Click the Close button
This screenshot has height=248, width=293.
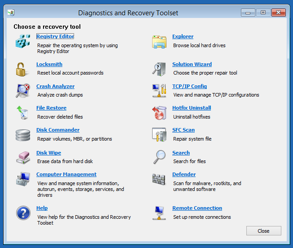click(264, 231)
